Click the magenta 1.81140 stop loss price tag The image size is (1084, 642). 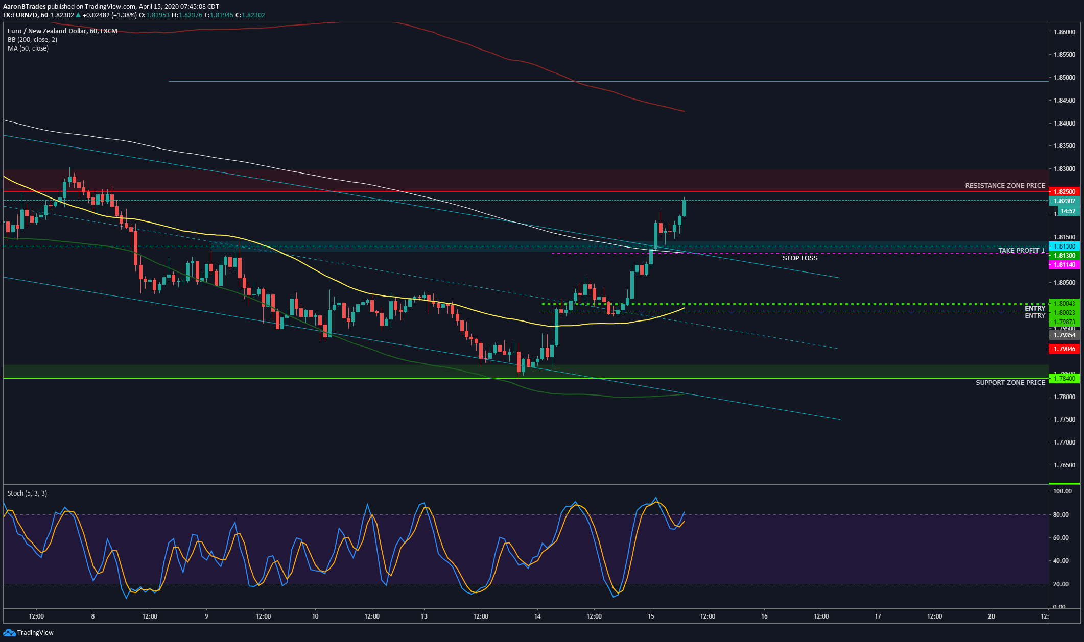1064,265
